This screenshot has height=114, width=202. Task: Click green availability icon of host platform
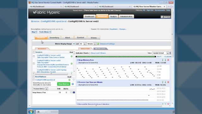click(x=69, y=80)
